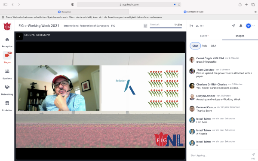Viewport: 258px width, 161px height.
Task: Collapse the side panel arrow icon
Action: click(191, 26)
